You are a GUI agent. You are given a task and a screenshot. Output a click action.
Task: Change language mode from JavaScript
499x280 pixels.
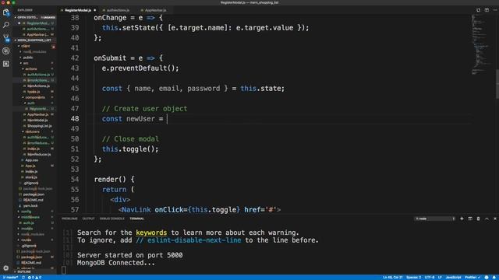[453, 278]
